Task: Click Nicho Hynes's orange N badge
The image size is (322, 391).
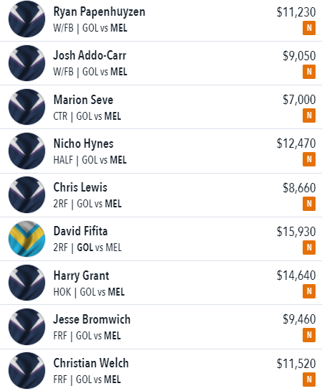Action: pos(309,159)
